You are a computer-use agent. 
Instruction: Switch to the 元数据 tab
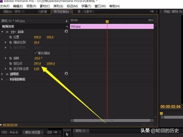tap(43, 11)
